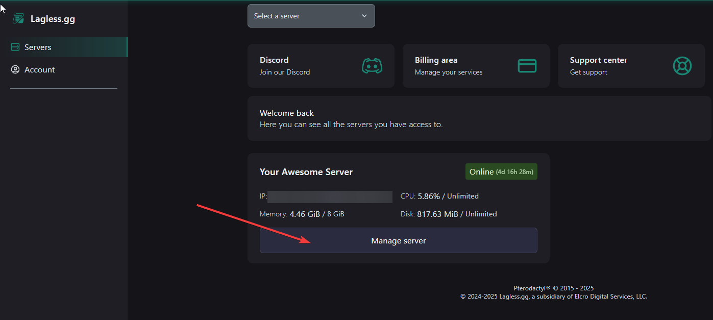Screen dimensions: 713x320
Task: Click the 'Your Awesome Server' title
Action: click(x=306, y=172)
